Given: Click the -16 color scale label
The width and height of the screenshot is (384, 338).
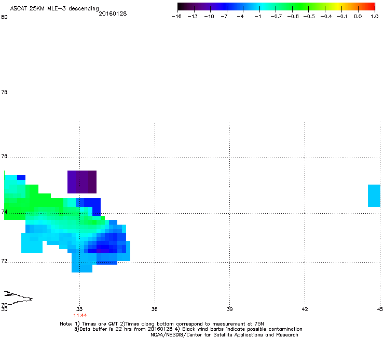Looking at the screenshot, I should point(176,17).
